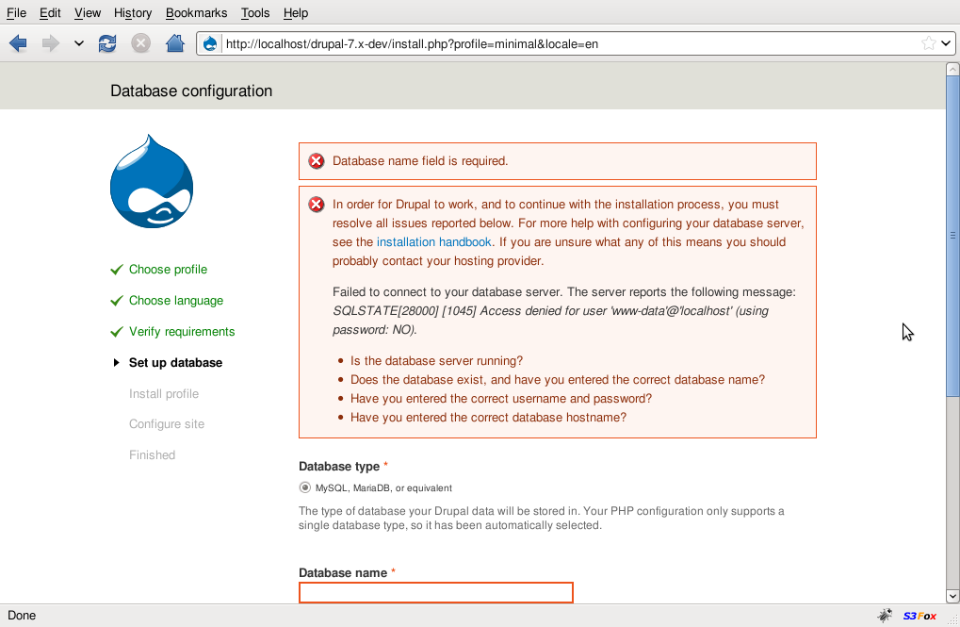Screen dimensions: 960x627
Task: Reload the current page
Action: tap(107, 43)
